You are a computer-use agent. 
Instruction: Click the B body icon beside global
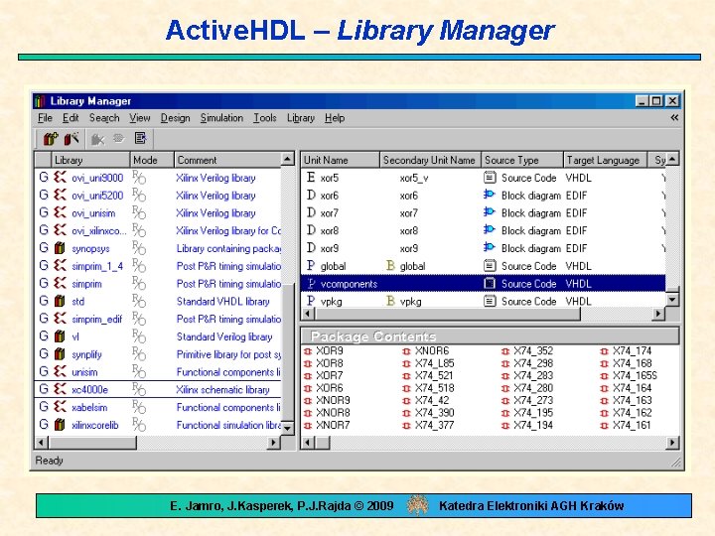click(390, 265)
